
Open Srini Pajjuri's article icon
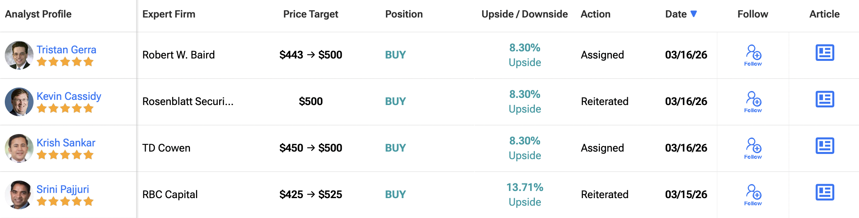point(825,193)
